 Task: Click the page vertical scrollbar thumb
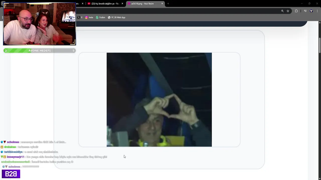tap(320, 45)
